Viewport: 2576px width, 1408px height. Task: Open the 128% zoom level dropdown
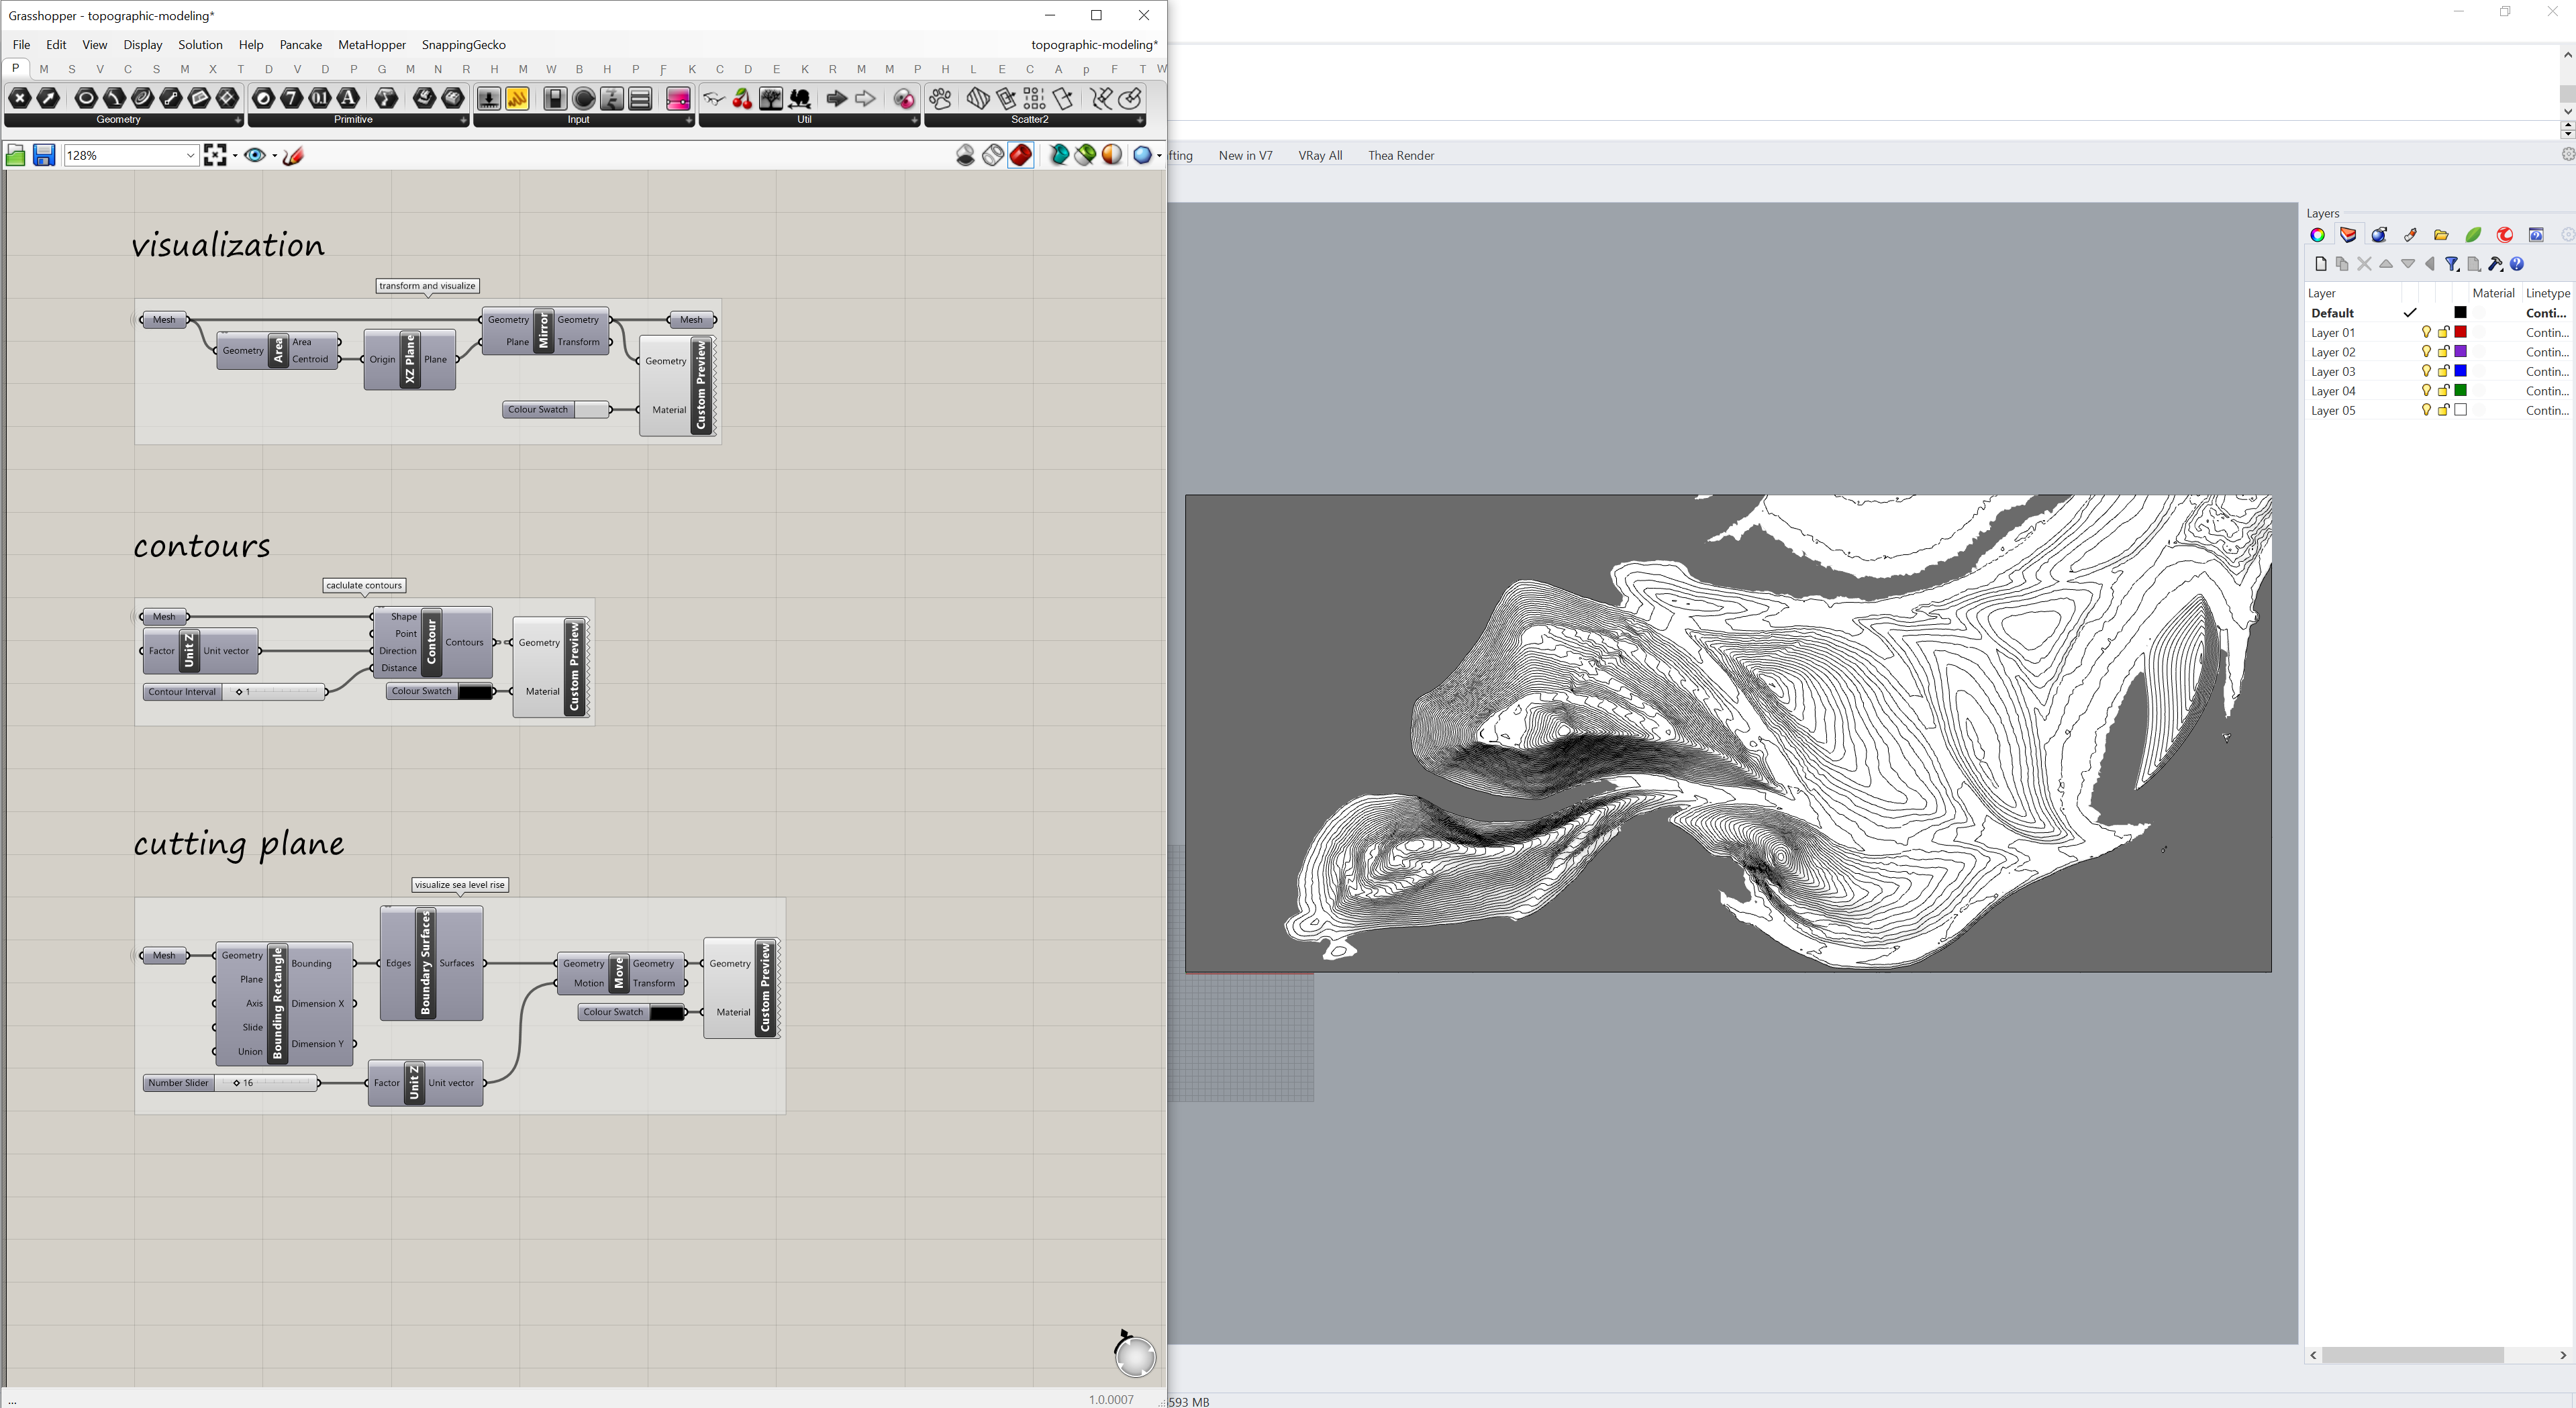(190, 155)
